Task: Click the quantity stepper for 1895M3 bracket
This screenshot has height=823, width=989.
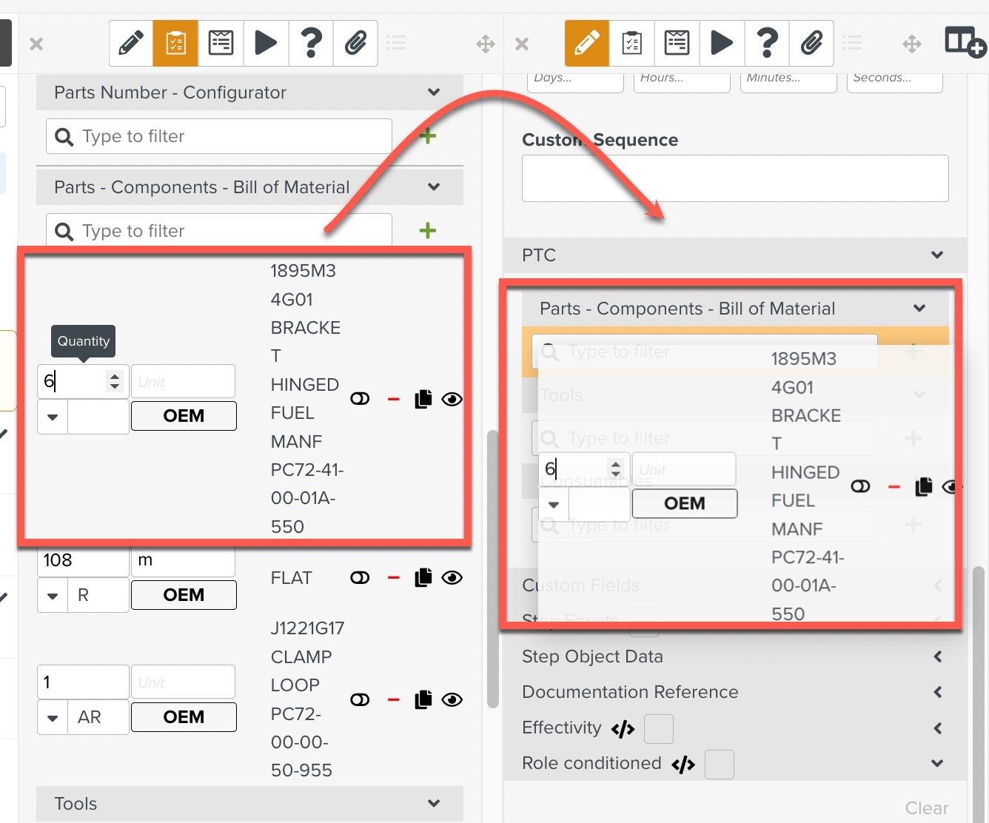Action: (114, 381)
